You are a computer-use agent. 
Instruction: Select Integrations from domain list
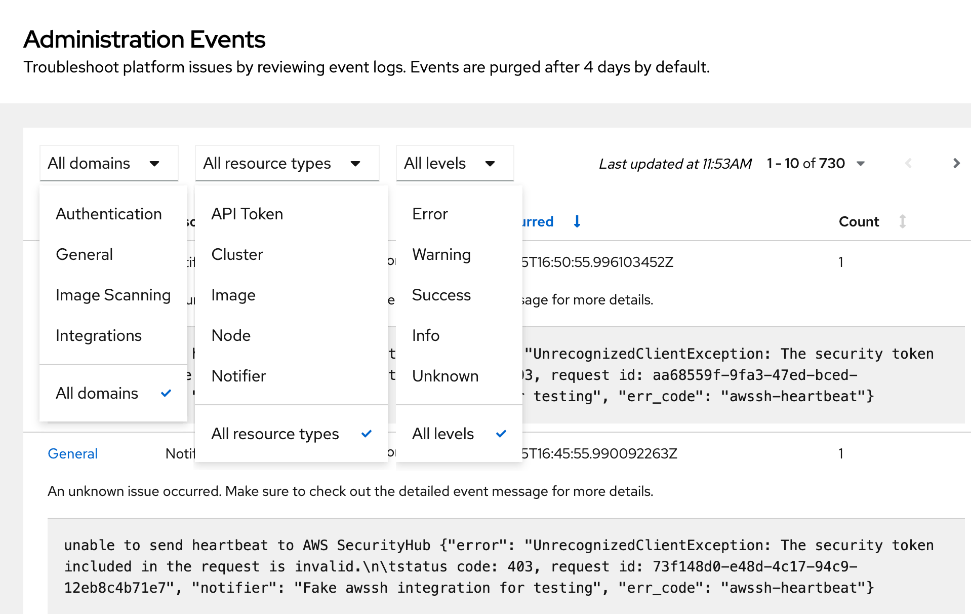click(99, 335)
